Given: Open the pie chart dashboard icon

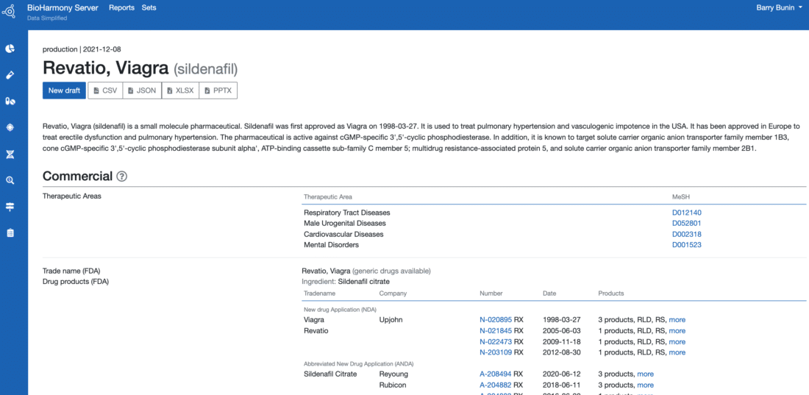Looking at the screenshot, I should click(10, 49).
